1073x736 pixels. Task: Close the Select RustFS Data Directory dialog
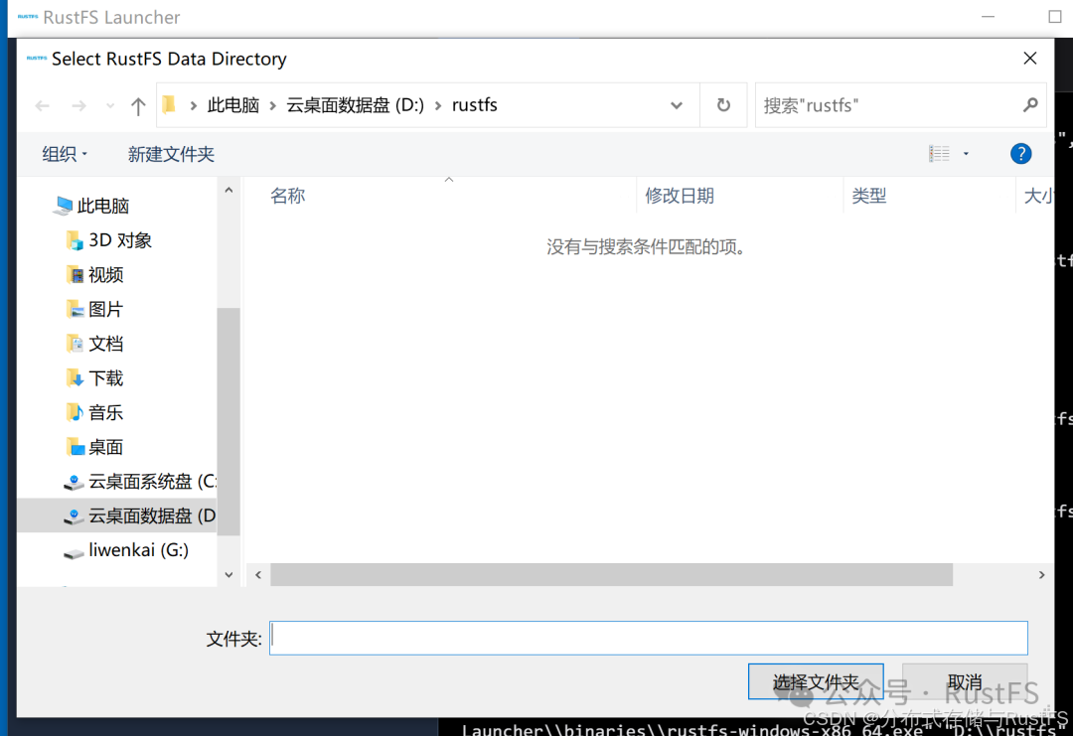1030,59
